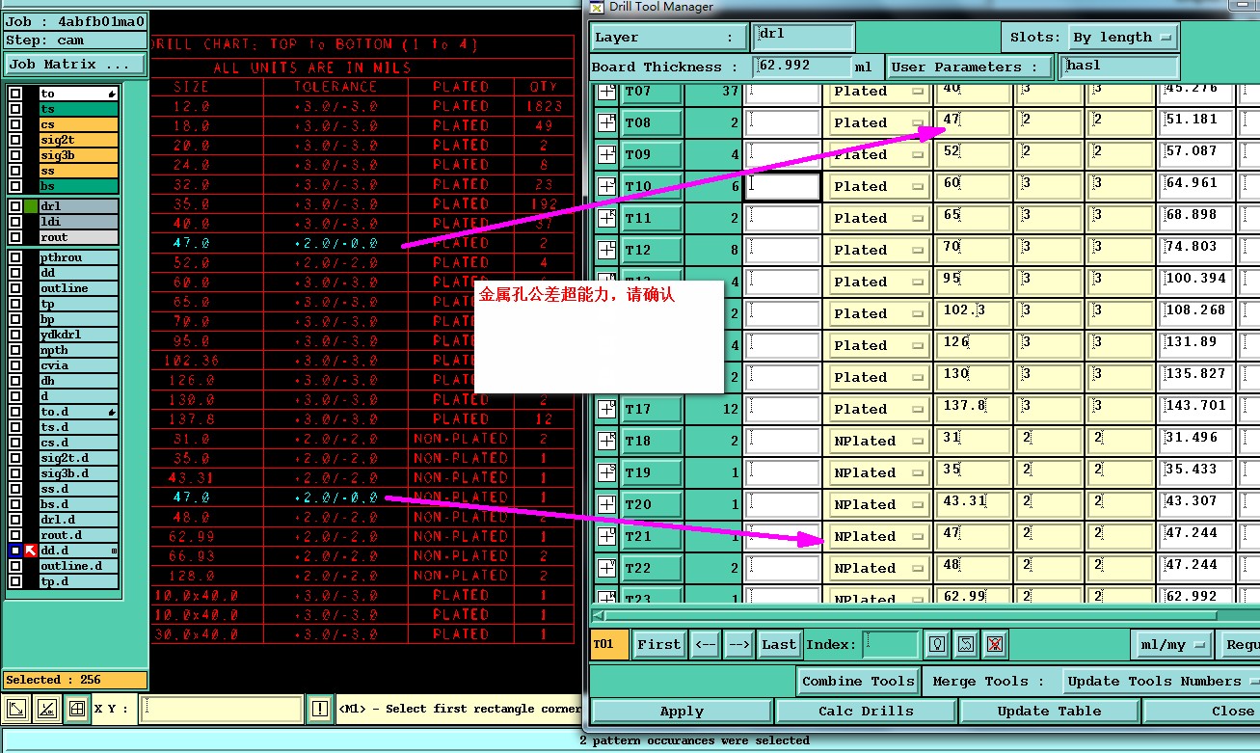Screen dimensions: 1260x753
Task: Open the T18 NPlated type dropdown
Action: tap(878, 441)
